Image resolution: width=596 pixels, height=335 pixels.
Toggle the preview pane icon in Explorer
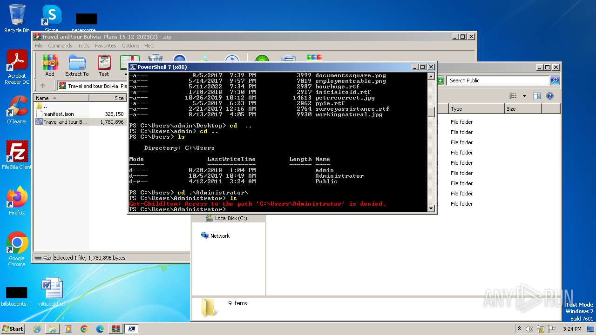click(537, 96)
